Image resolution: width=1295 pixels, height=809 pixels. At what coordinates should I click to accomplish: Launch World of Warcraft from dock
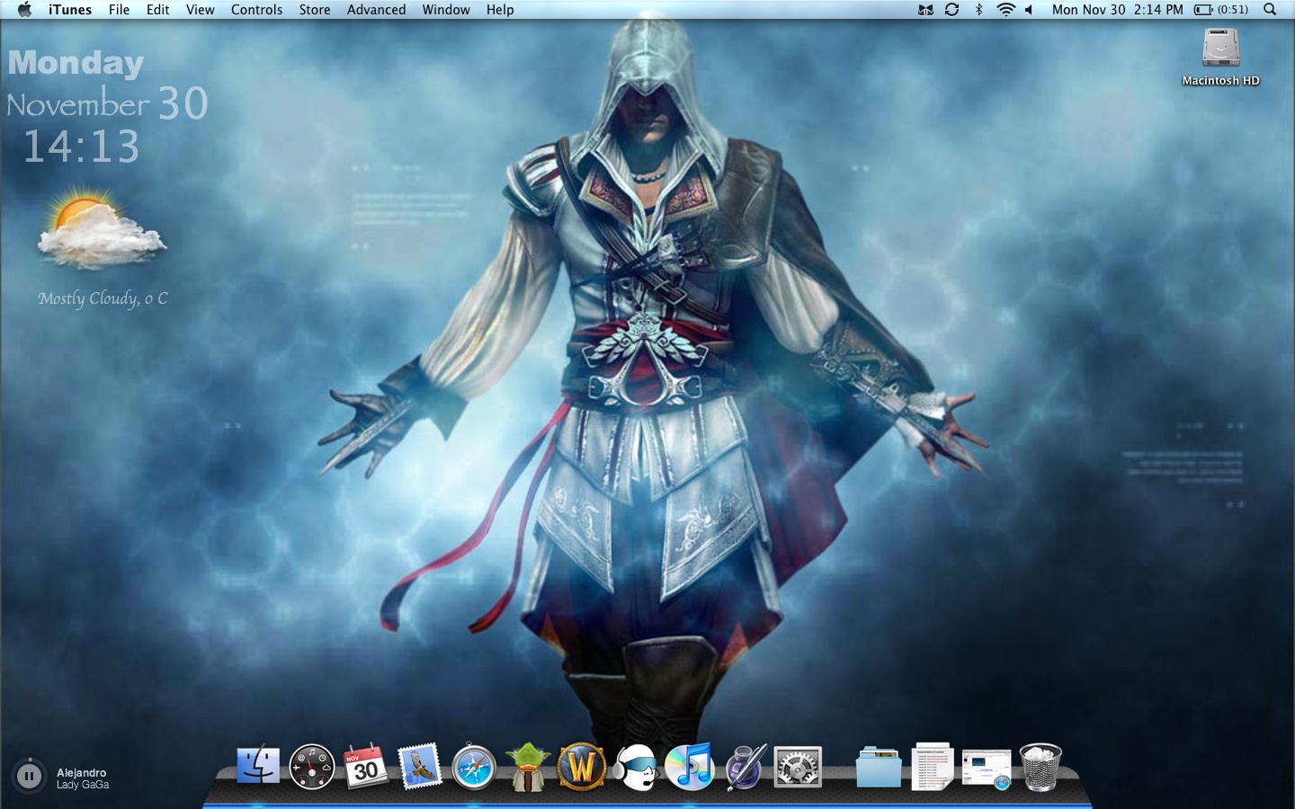(582, 767)
